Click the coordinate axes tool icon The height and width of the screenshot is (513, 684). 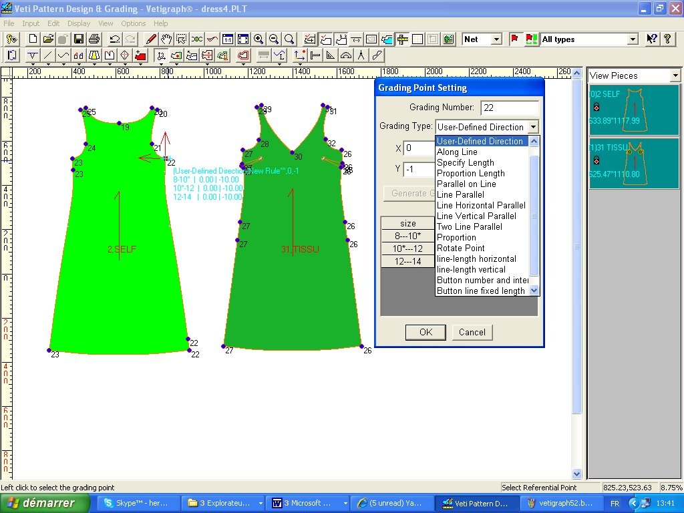pos(300,55)
